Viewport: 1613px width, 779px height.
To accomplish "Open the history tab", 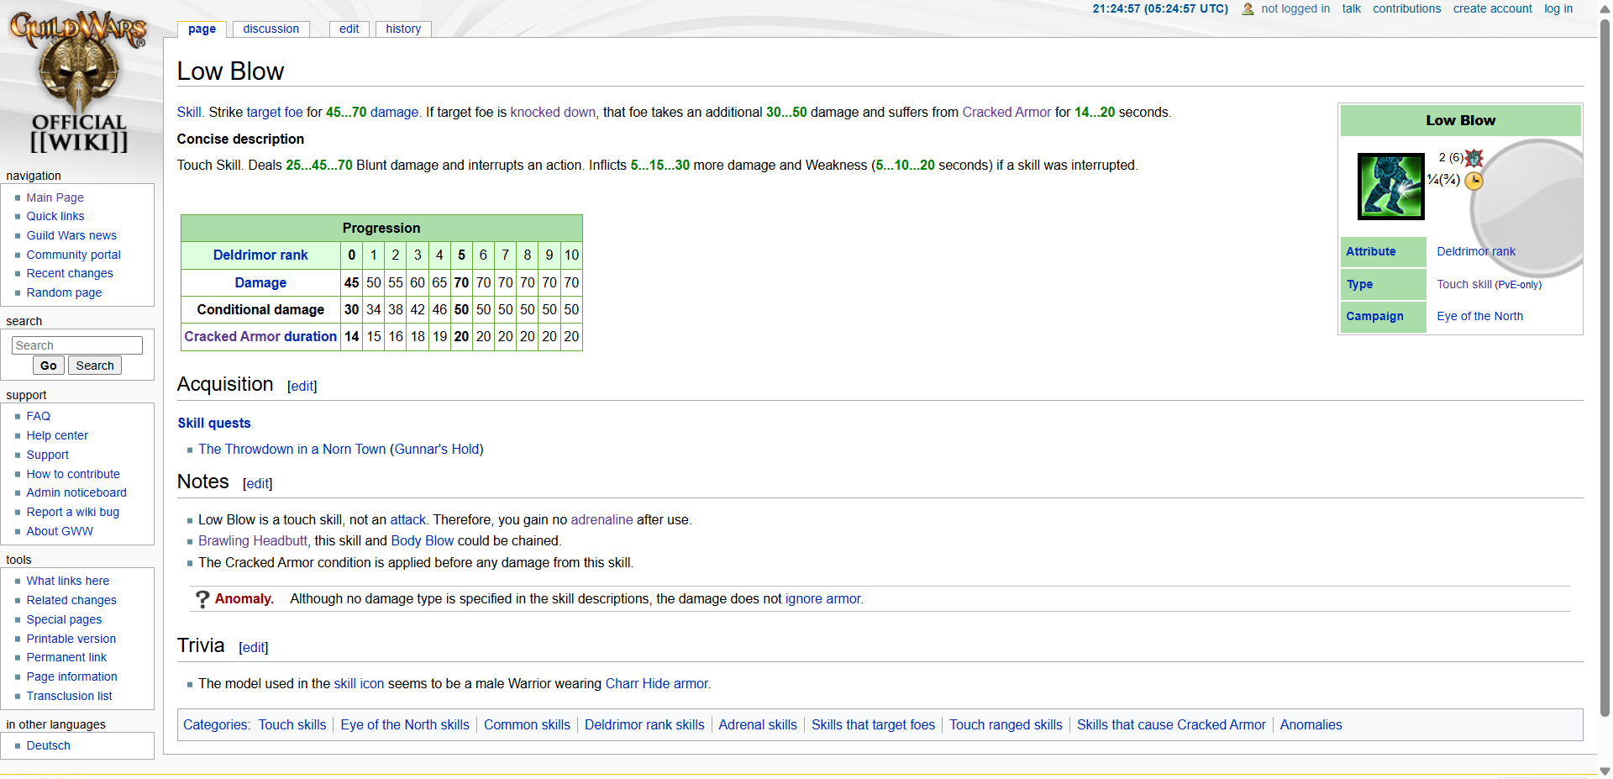I will (403, 29).
